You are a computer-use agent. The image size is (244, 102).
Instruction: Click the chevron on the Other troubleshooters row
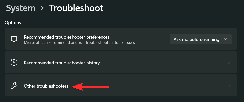[x=229, y=86]
